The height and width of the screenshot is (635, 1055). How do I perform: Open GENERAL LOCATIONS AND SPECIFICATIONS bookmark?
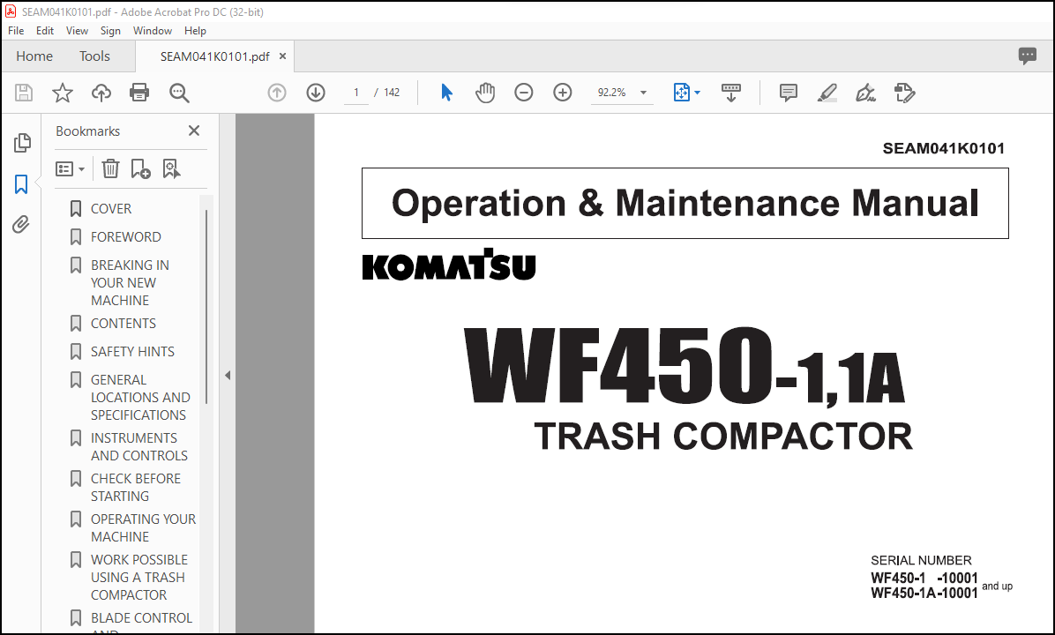tap(140, 398)
